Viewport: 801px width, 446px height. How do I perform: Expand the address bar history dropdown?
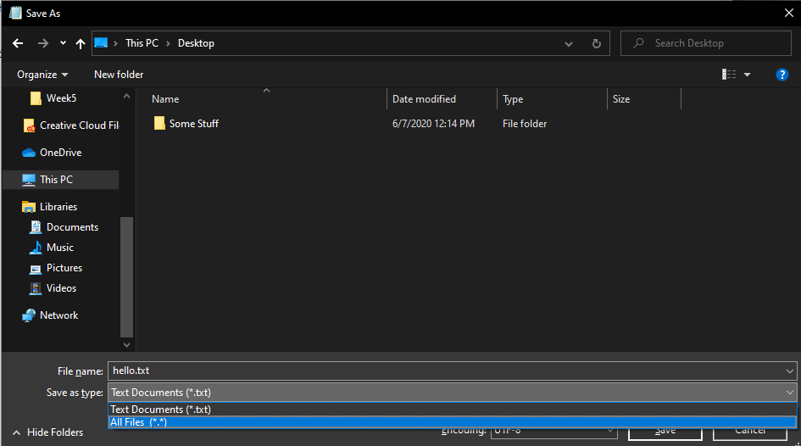(x=569, y=44)
